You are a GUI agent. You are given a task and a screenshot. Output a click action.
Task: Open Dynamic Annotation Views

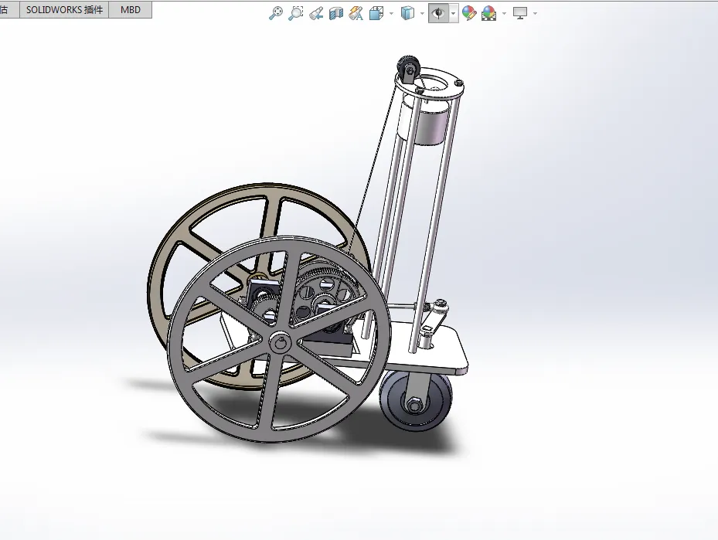[x=356, y=13]
